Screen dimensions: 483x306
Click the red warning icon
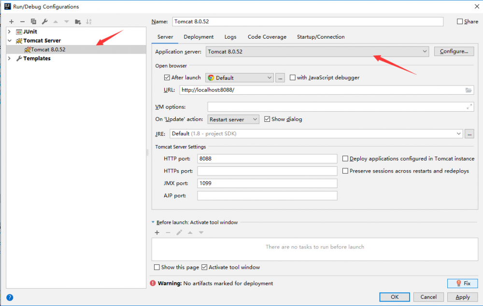click(153, 283)
